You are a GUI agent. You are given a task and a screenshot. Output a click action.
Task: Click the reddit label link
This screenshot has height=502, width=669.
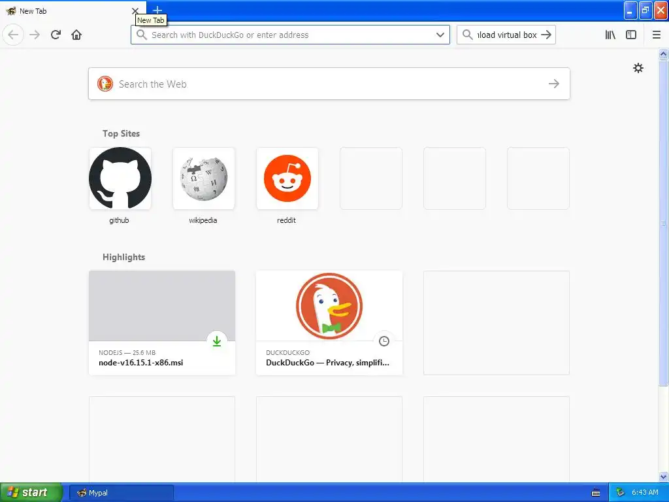tap(286, 220)
